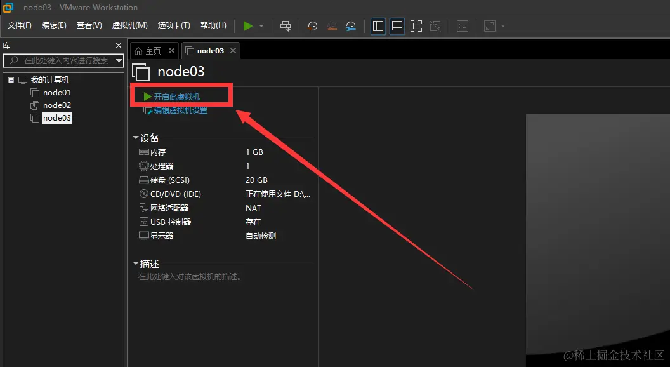Viewport: 670px width, 367px height.
Task: Click the 处理器 device row
Action: [x=225, y=166]
